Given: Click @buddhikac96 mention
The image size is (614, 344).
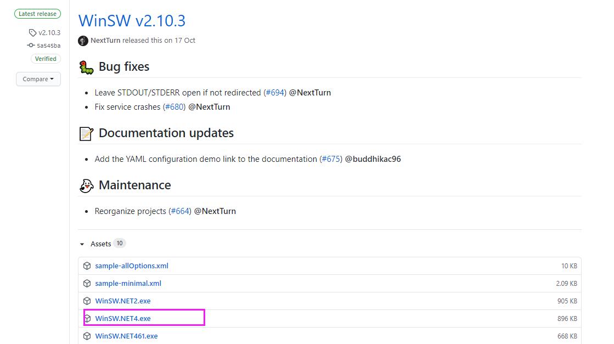Looking at the screenshot, I should pos(373,159).
